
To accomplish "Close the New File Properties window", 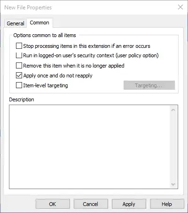I will click(180, 7).
